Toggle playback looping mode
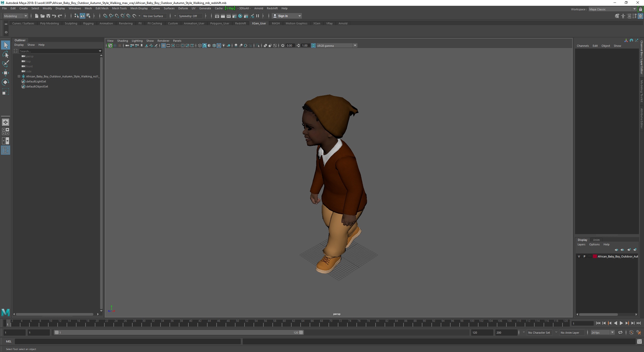The width and height of the screenshot is (644, 352). click(x=620, y=332)
